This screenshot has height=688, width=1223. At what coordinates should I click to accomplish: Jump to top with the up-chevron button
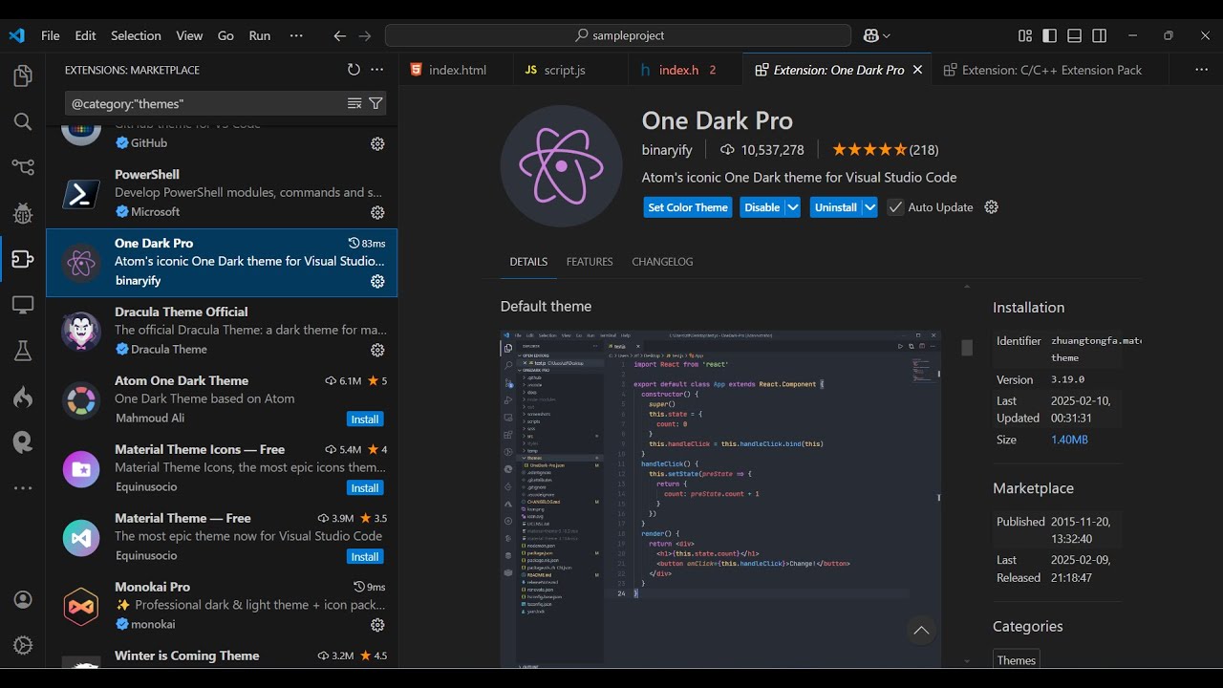pos(921,630)
